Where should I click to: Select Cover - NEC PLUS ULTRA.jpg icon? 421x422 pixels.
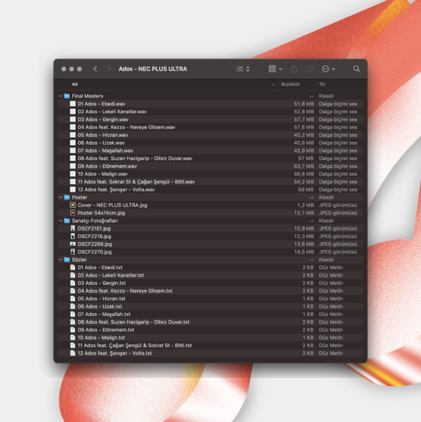click(x=72, y=205)
